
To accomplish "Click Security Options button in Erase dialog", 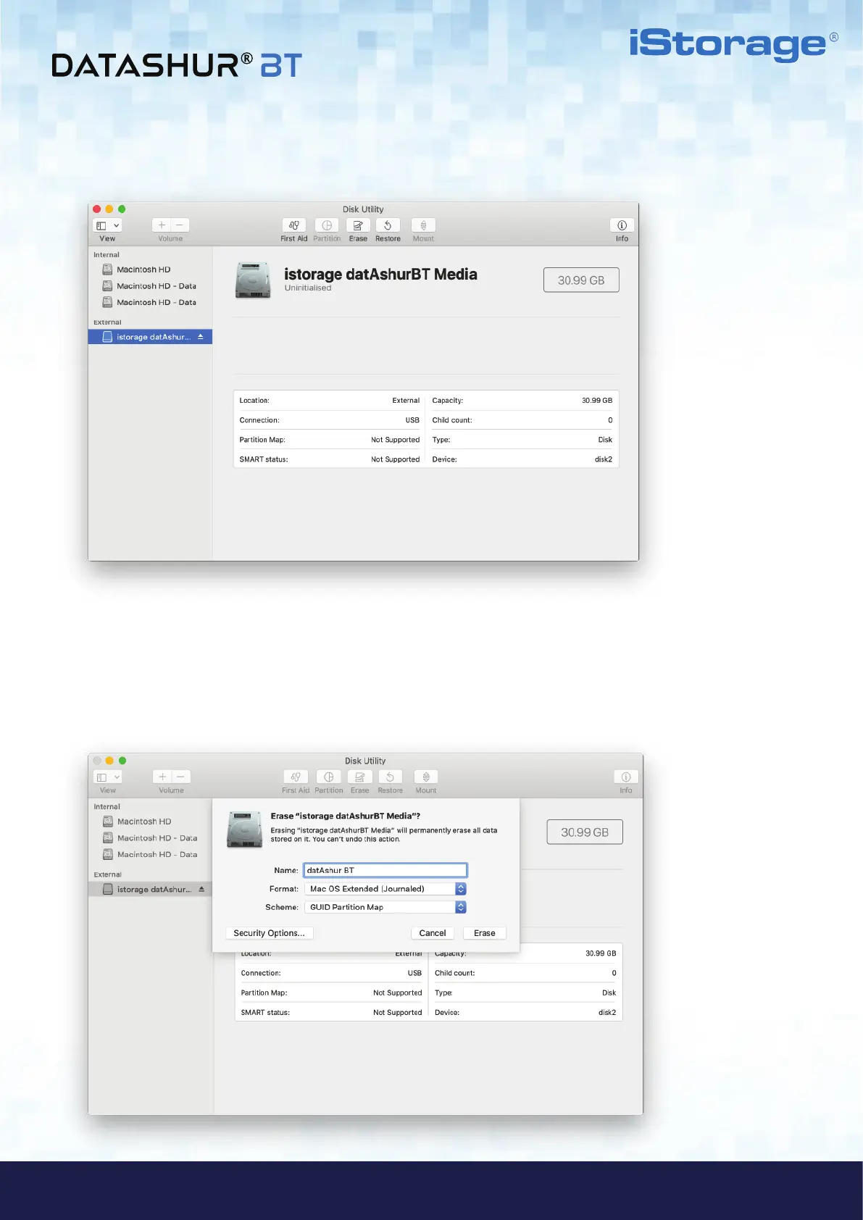I will [270, 933].
